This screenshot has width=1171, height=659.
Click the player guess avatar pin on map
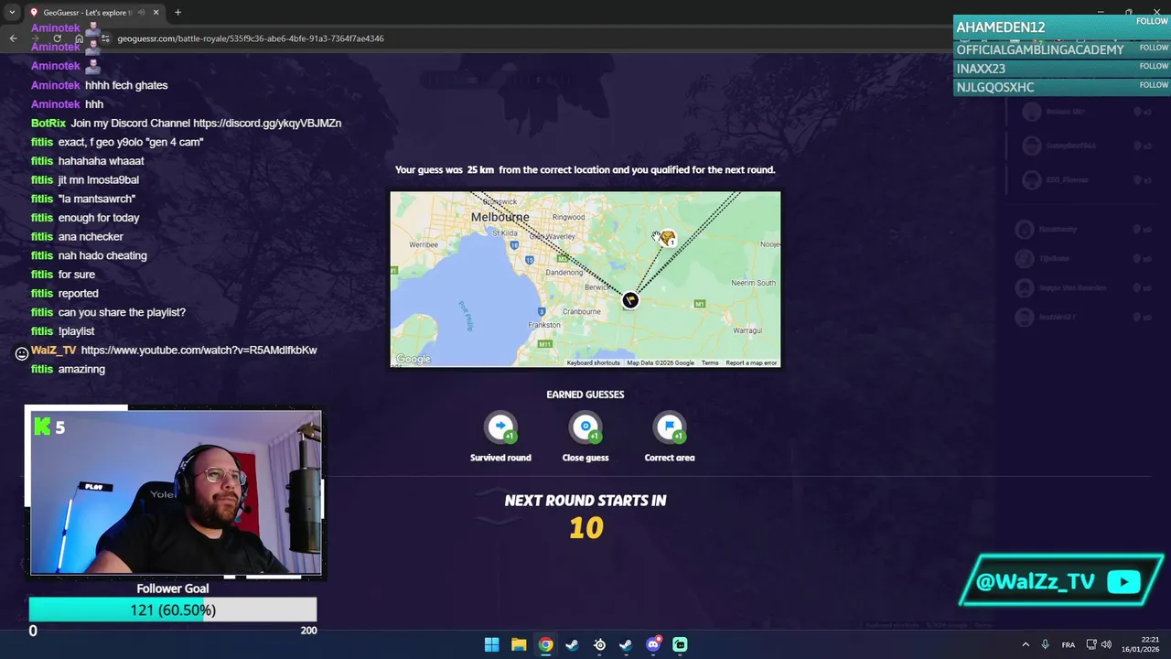click(667, 238)
